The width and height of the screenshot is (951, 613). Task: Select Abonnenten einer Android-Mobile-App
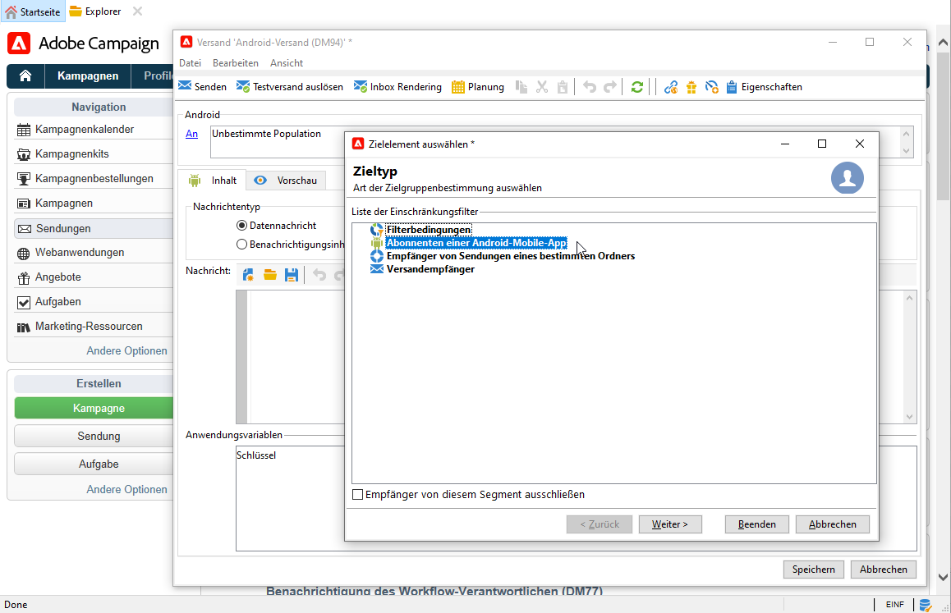476,243
